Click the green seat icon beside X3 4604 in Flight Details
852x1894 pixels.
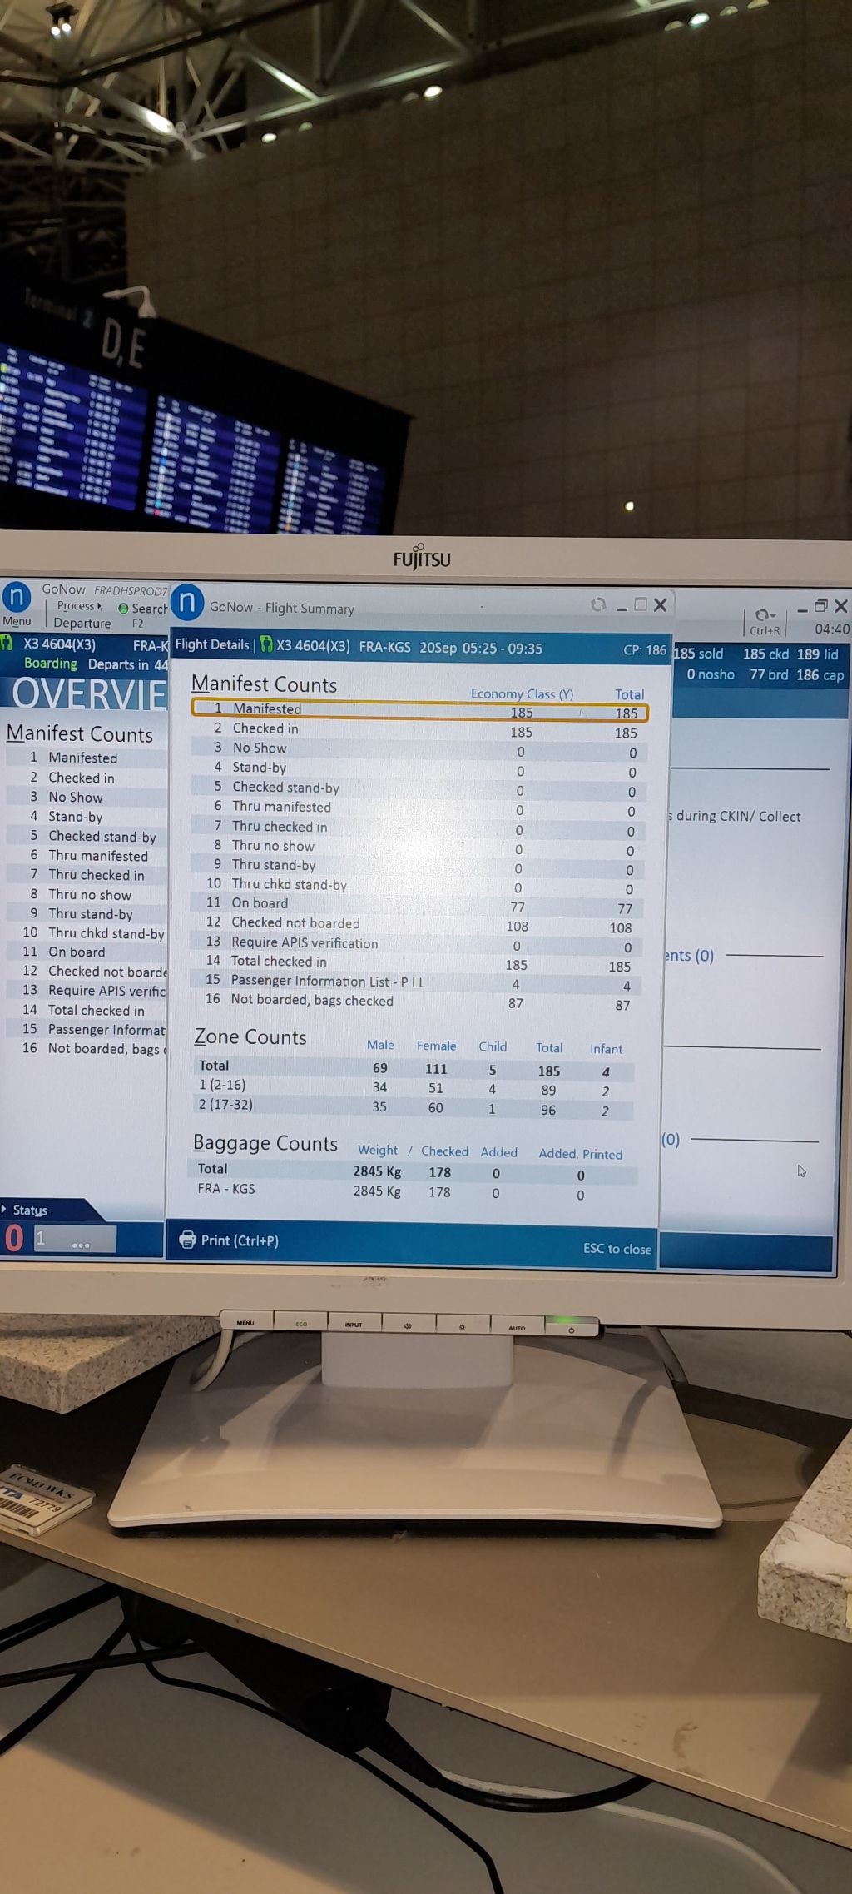coord(266,645)
